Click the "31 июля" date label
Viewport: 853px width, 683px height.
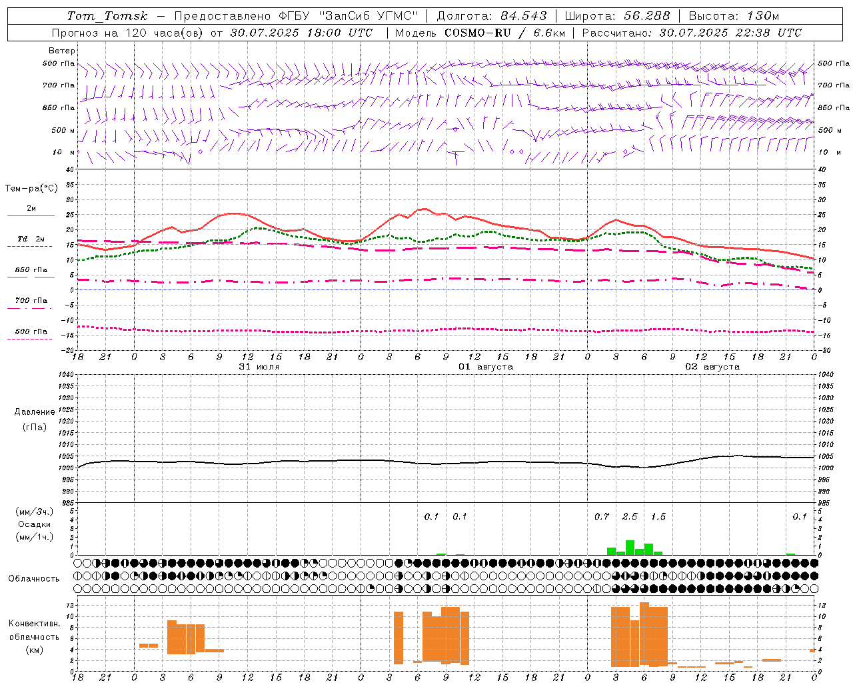coord(259,367)
